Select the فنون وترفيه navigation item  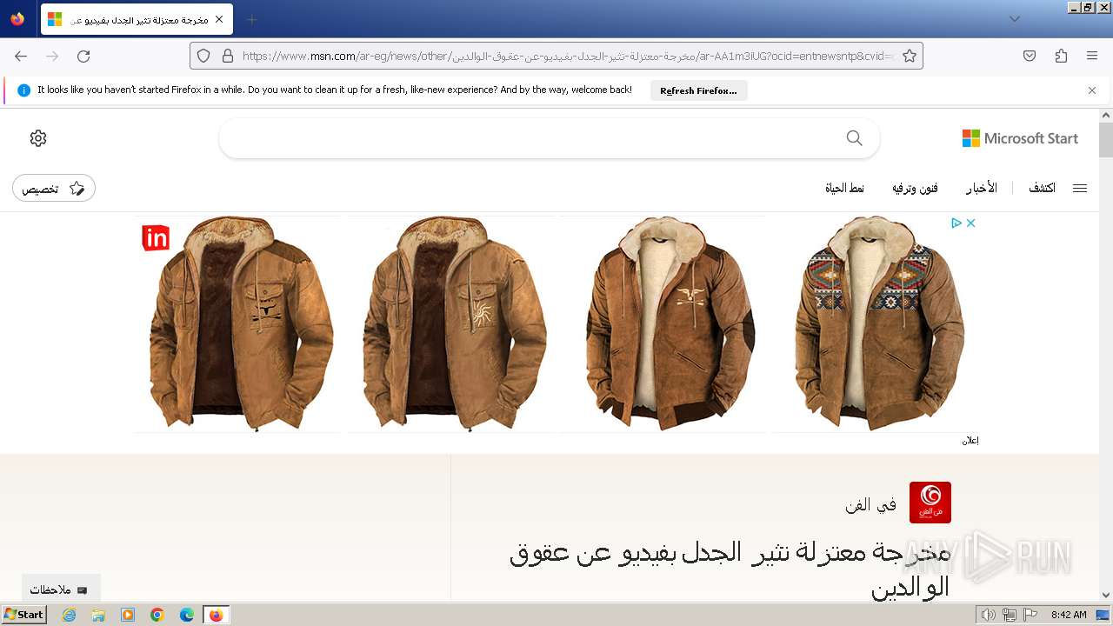(x=915, y=188)
